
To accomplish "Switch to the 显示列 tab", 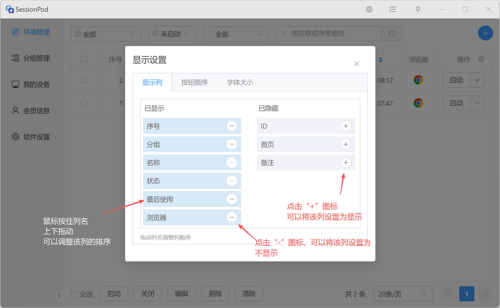I will tap(152, 82).
